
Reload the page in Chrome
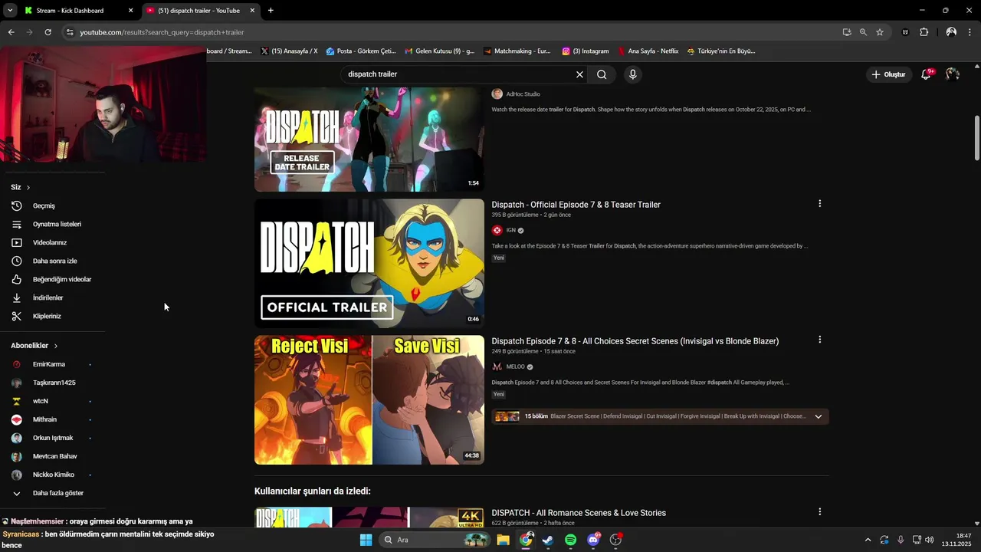point(48,32)
